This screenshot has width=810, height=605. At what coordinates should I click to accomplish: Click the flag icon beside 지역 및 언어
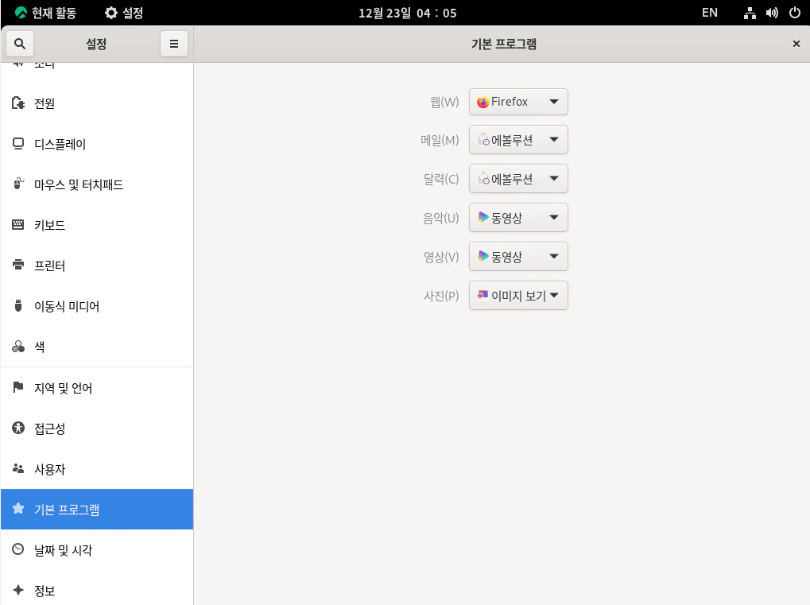18,387
